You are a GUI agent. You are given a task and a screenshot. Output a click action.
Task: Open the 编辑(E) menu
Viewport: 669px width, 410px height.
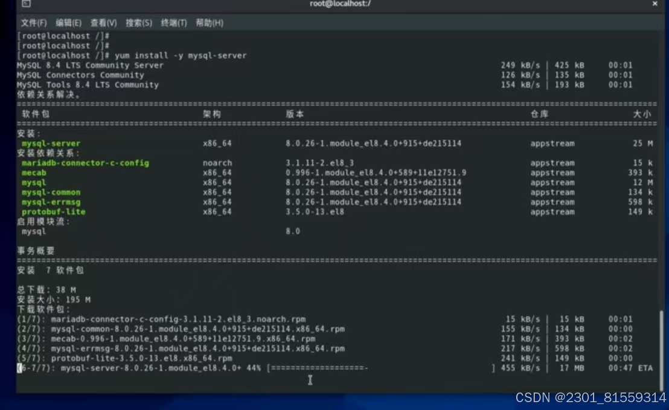pyautogui.click(x=68, y=22)
